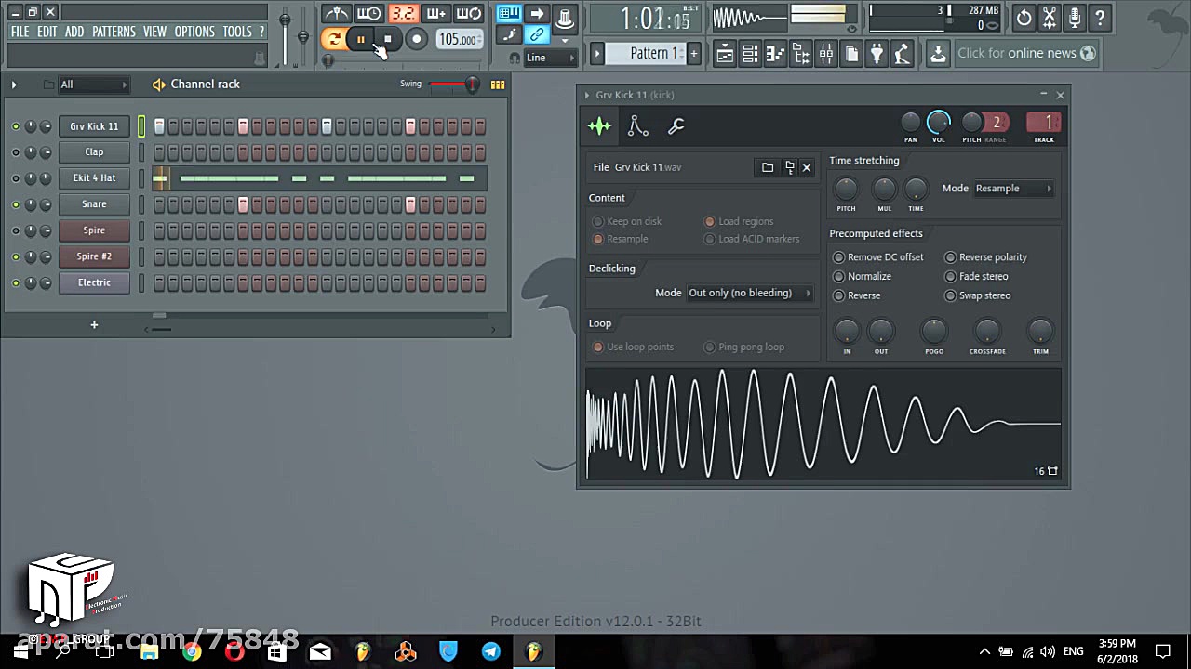Open Time stretching Mode Resample dropdown

tap(1012, 189)
